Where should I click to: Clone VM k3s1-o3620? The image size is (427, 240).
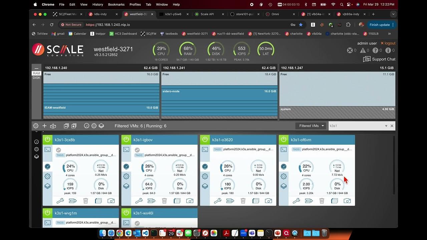pyautogui.click(x=256, y=201)
